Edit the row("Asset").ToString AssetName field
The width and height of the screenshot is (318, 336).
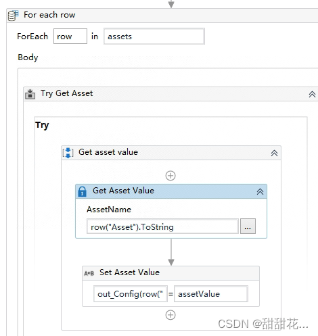[x=162, y=226]
